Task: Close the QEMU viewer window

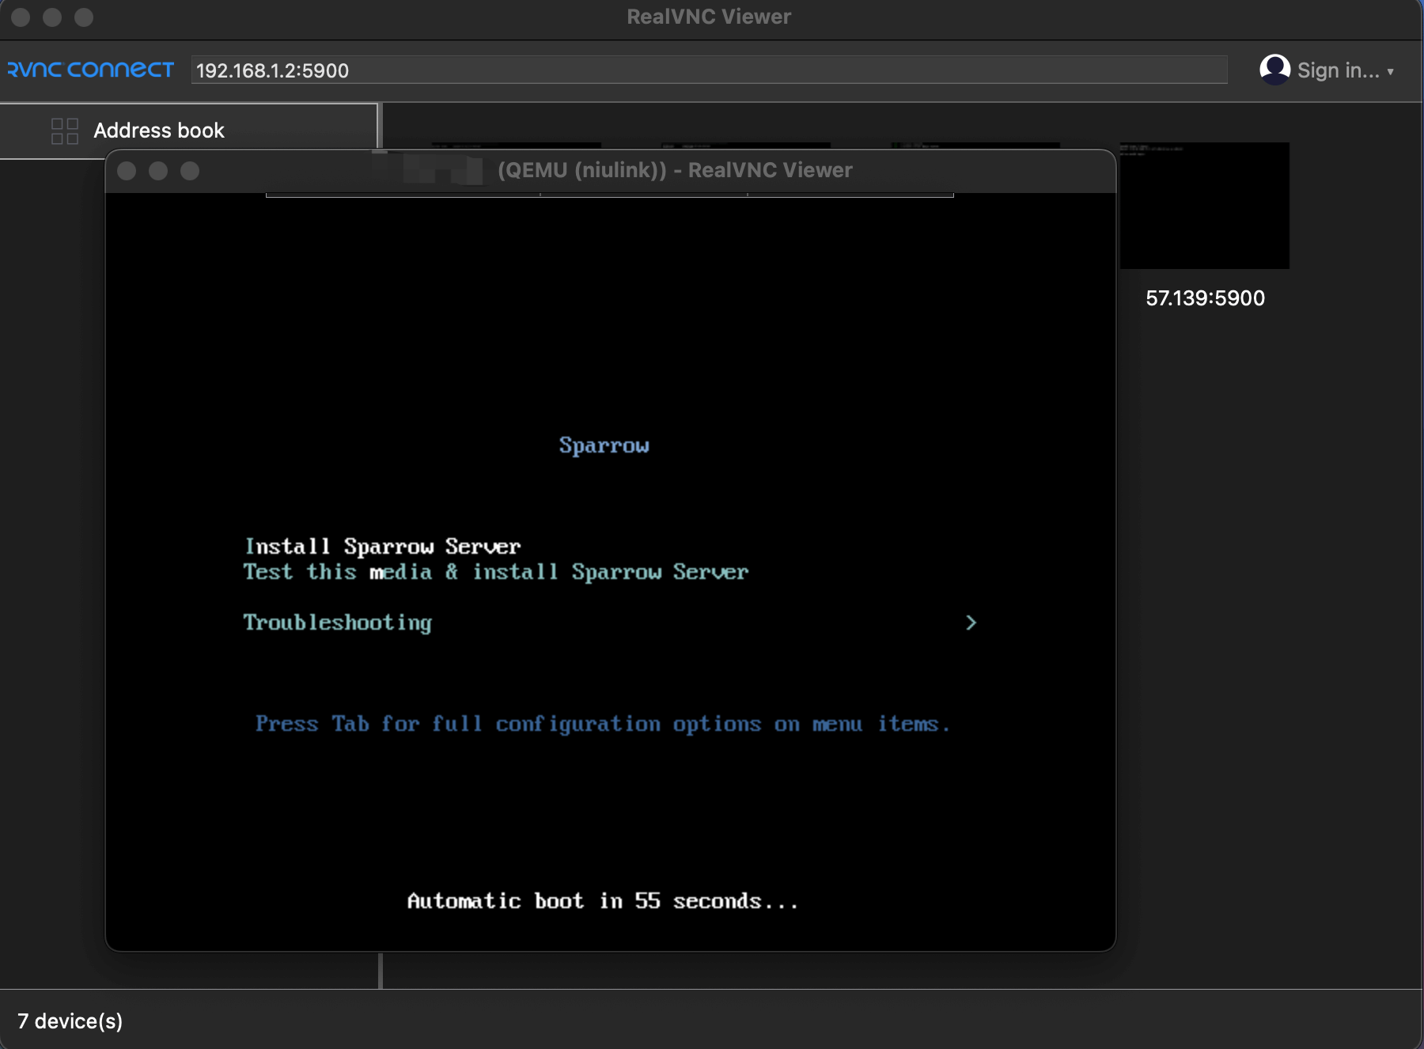Action: (x=127, y=171)
